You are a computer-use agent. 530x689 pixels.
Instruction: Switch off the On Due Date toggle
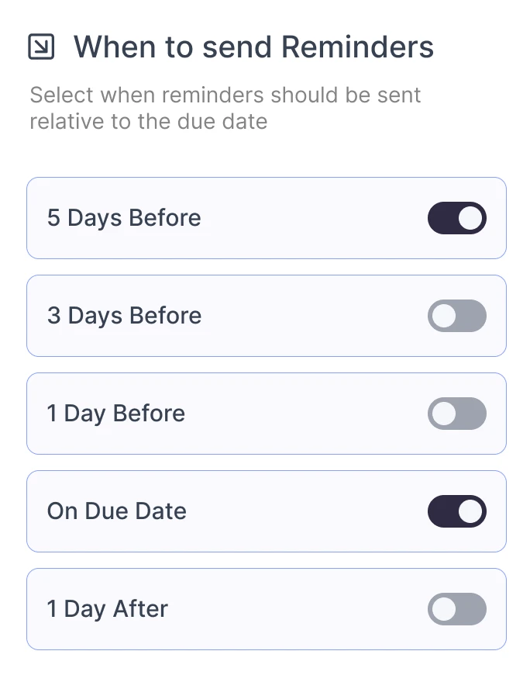pyautogui.click(x=456, y=511)
